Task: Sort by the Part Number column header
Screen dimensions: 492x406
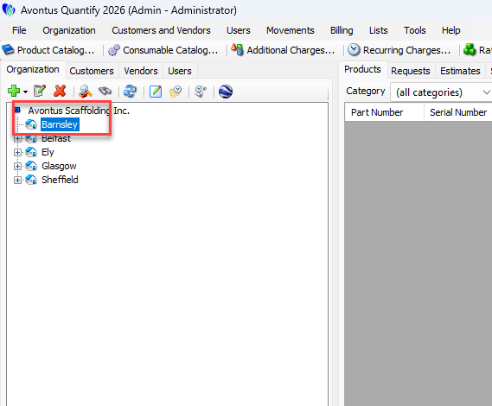Action: click(385, 112)
